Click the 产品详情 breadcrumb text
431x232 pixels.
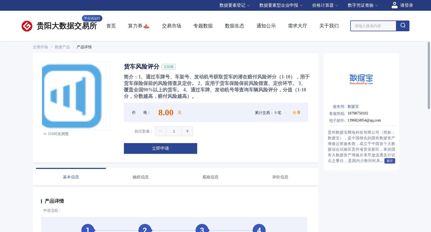84,47
